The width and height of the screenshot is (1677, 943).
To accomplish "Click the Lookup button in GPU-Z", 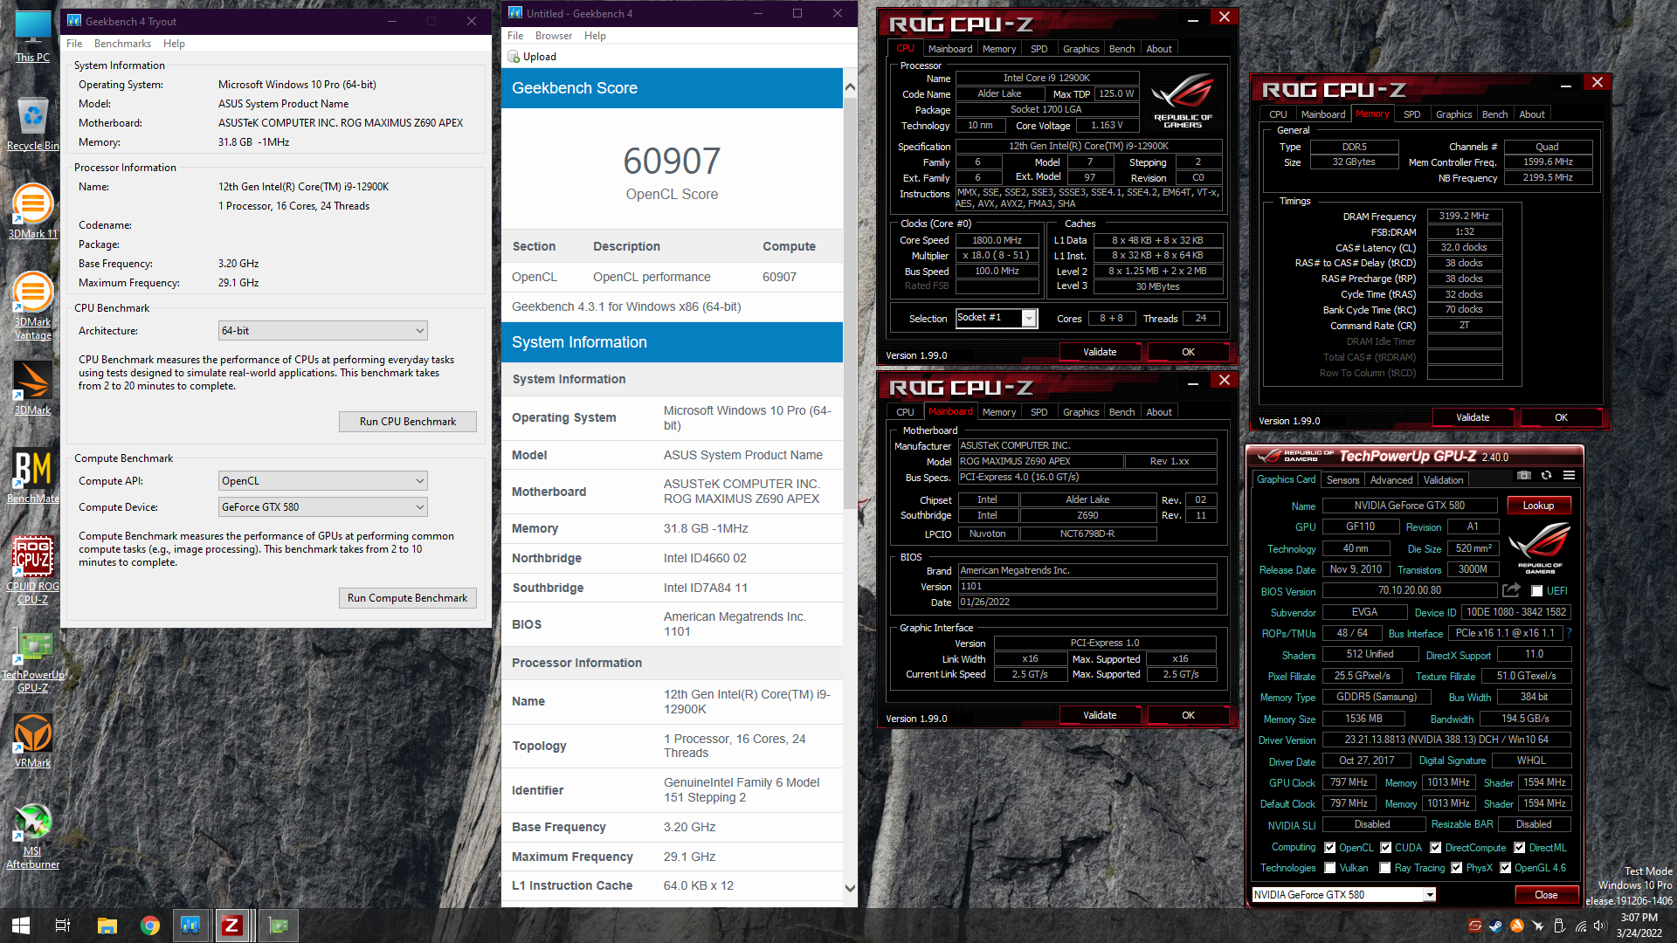I will (x=1538, y=506).
